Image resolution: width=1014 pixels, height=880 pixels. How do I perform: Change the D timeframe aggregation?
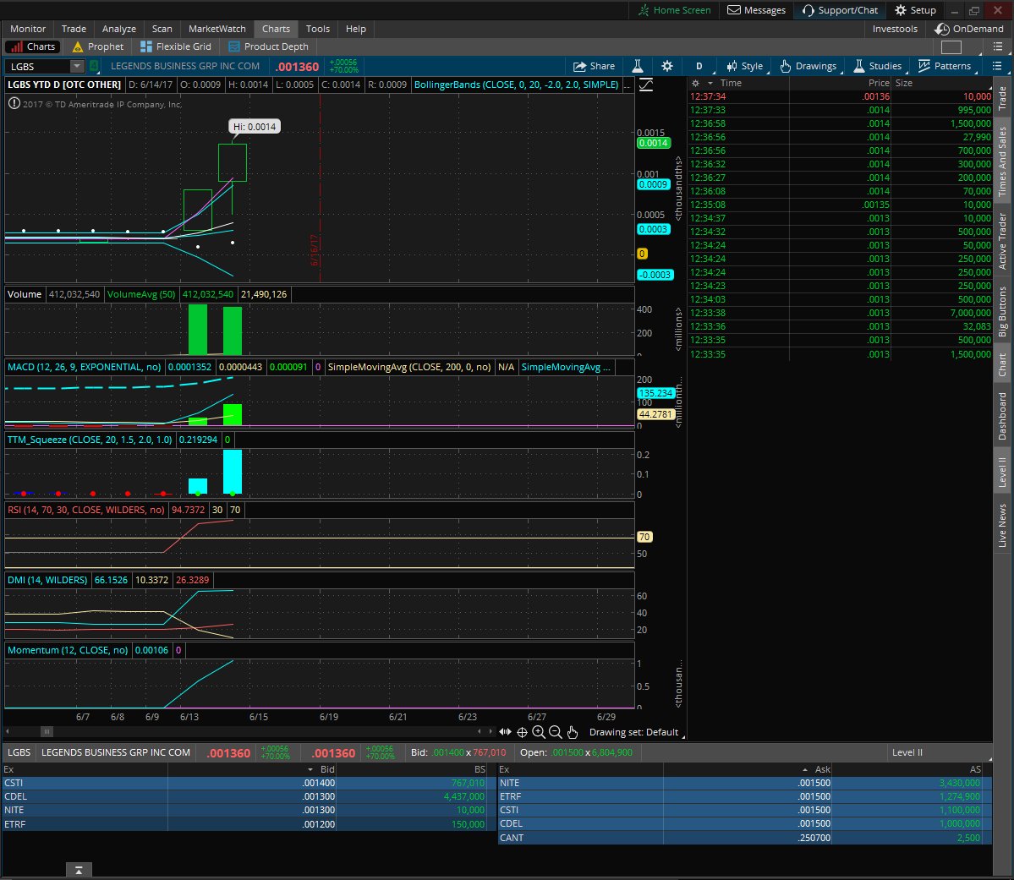click(x=699, y=66)
